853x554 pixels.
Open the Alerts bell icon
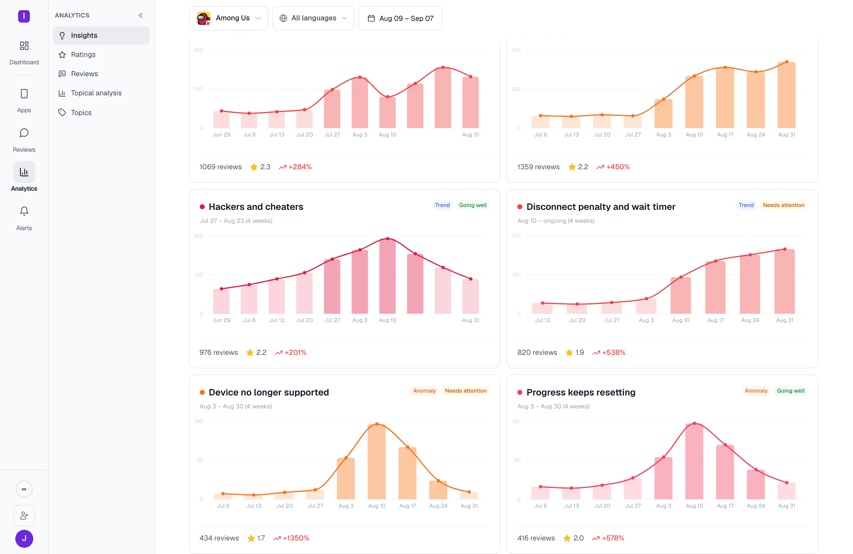coord(24,211)
